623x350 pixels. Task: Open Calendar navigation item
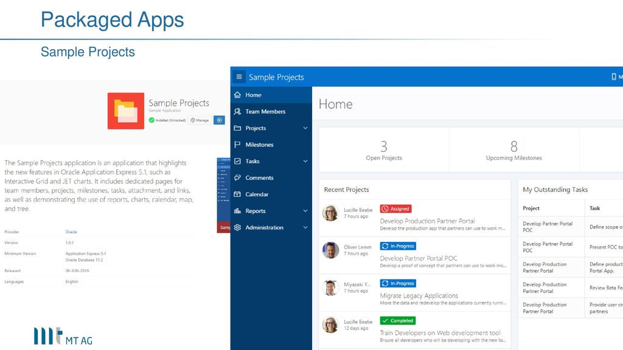[x=271, y=194]
